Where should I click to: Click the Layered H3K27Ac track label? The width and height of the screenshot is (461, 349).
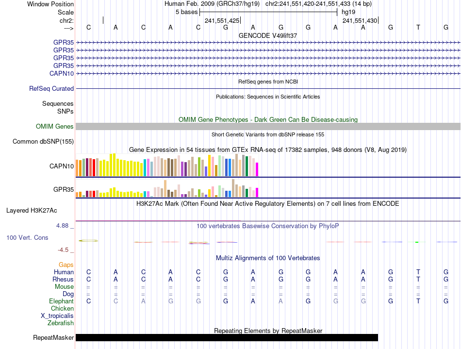point(32,211)
